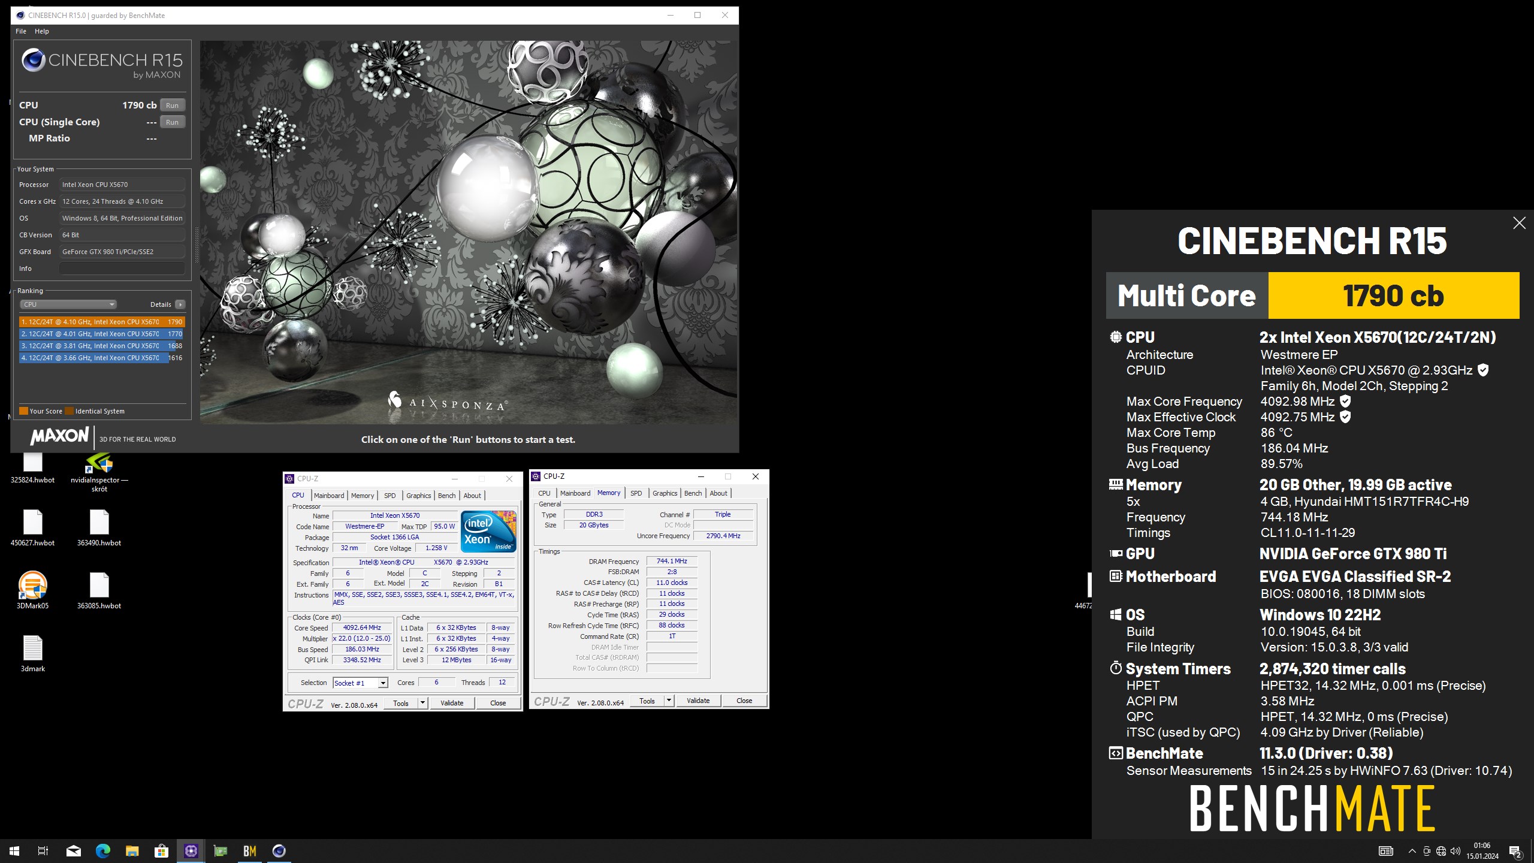1534x863 pixels.
Task: Click the Processor field Intel Xeon CPU X5670
Action: pos(122,184)
